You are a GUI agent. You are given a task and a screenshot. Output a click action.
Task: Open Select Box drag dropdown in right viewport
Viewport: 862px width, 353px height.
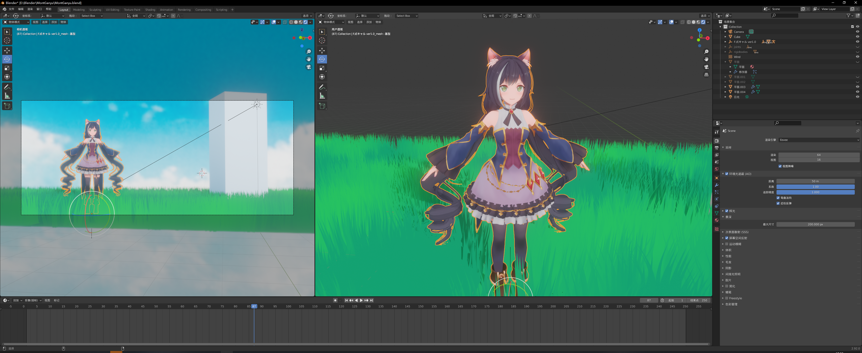407,16
